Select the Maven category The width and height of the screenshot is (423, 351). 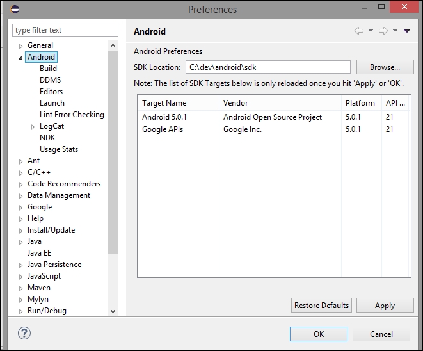click(x=39, y=288)
